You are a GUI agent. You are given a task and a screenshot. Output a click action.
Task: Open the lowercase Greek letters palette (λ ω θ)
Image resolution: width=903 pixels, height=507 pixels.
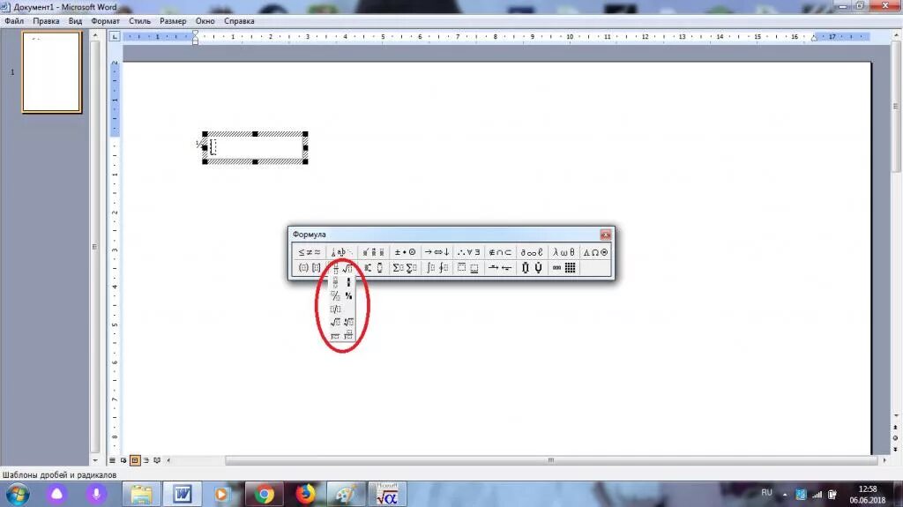563,252
